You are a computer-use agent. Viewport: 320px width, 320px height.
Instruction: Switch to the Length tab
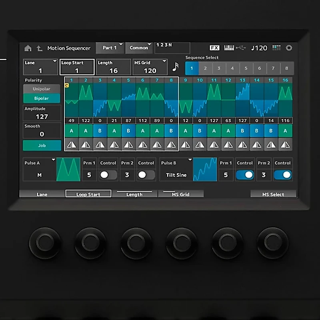tap(135, 194)
